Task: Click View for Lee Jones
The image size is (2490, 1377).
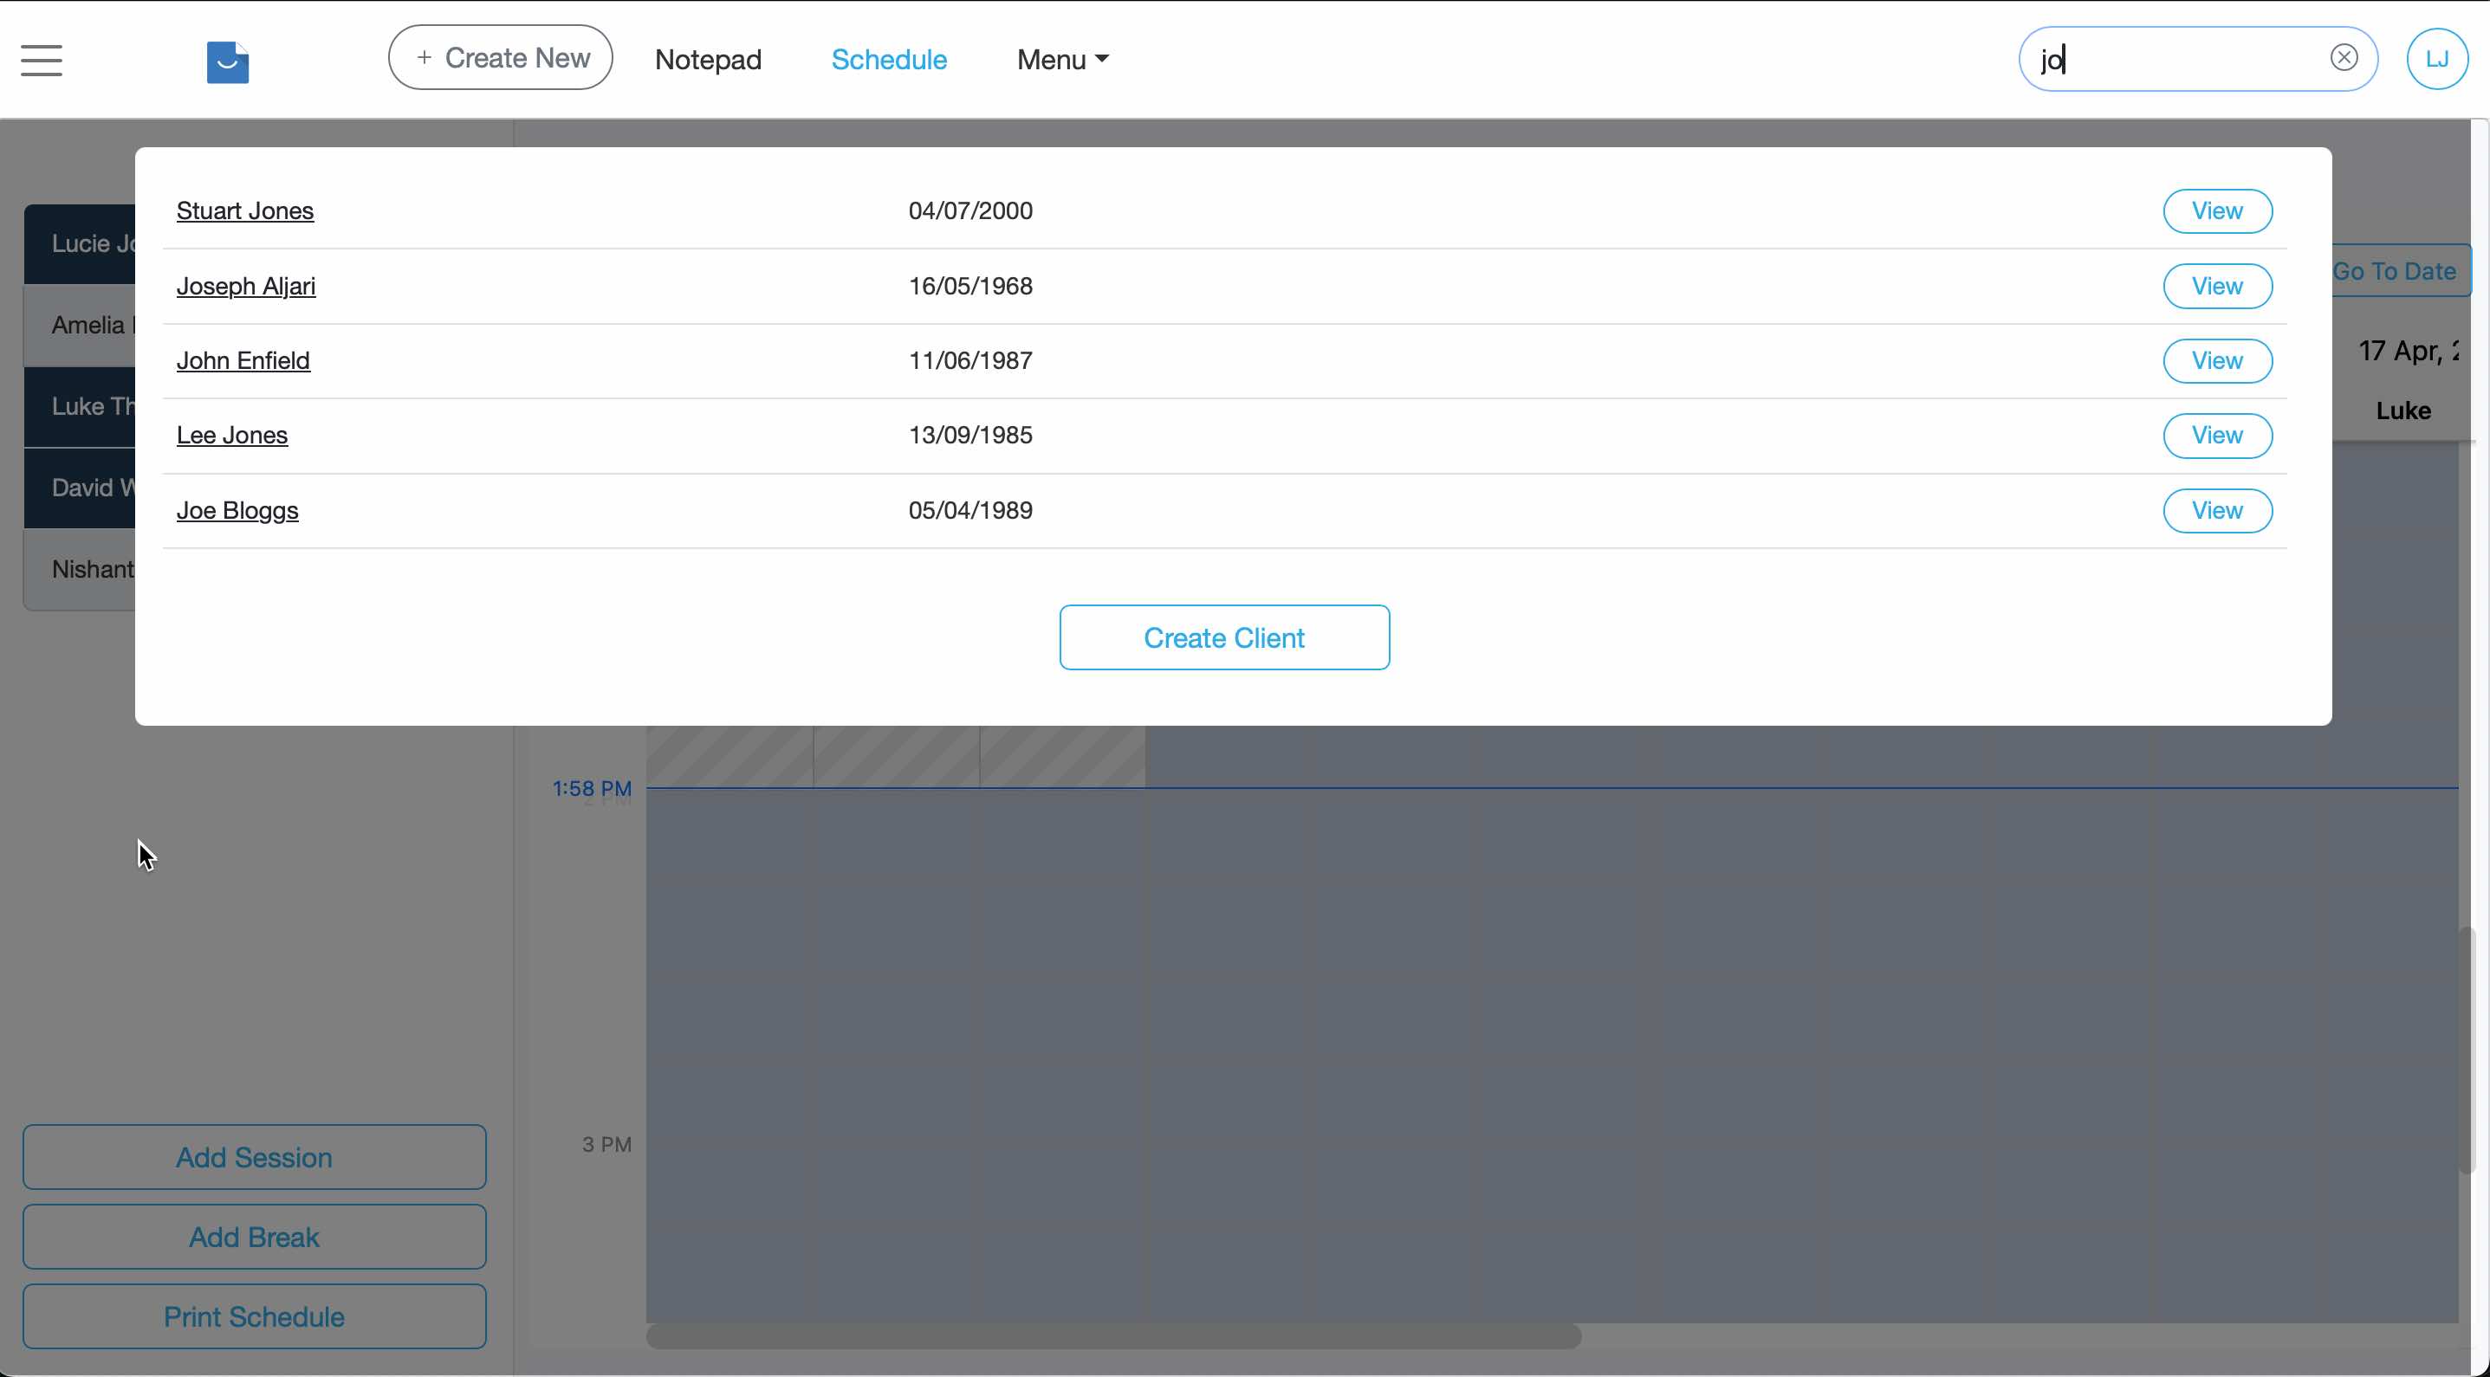Action: (x=2216, y=435)
